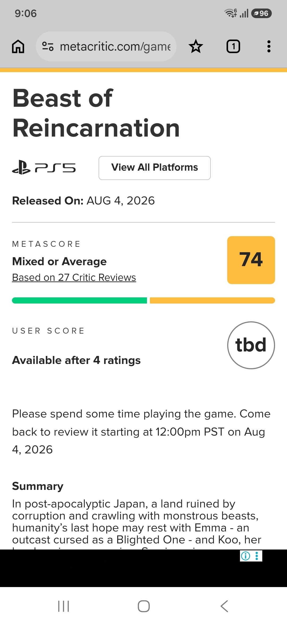Open the tab switcher showing 1 tab
The width and height of the screenshot is (287, 623).
coord(233,47)
